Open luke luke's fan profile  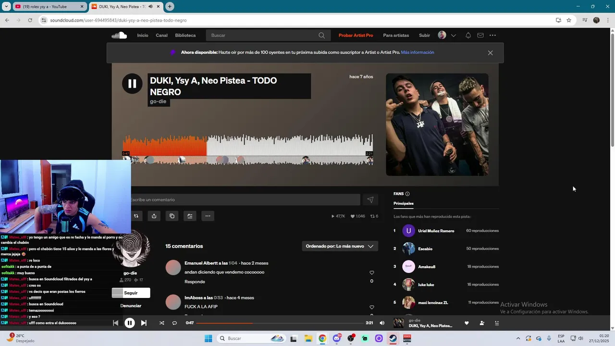click(426, 284)
